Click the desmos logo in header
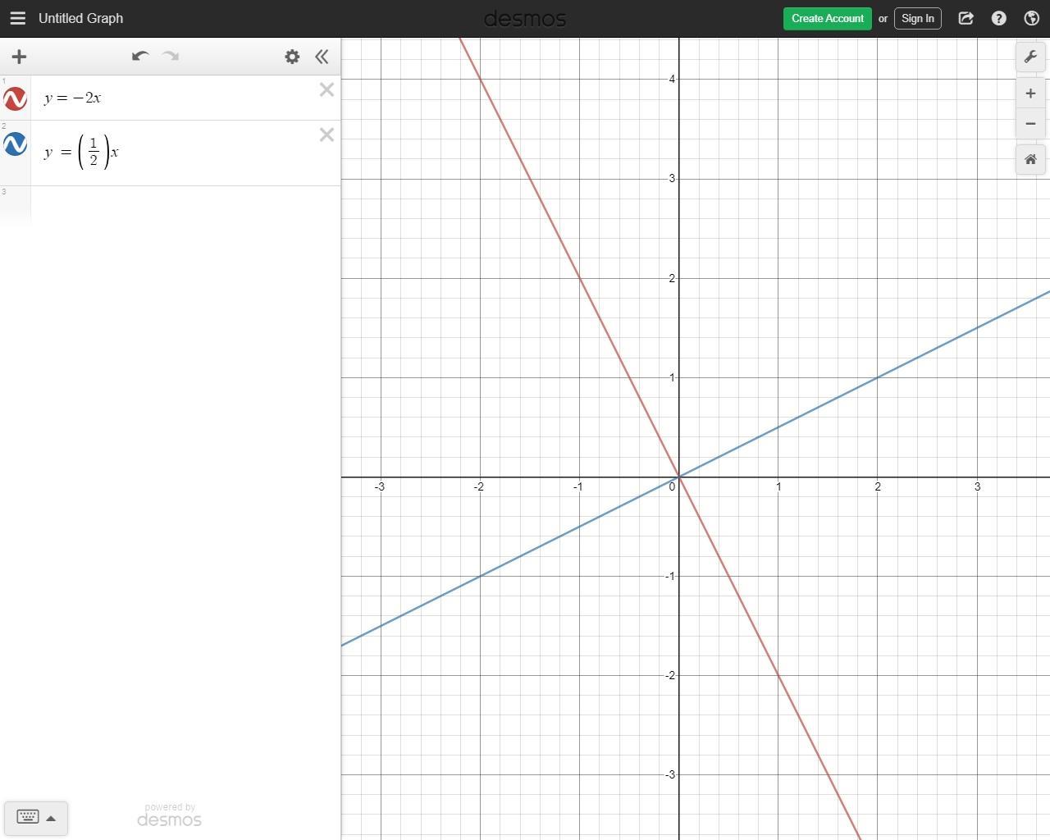The width and height of the screenshot is (1050, 840). [525, 18]
